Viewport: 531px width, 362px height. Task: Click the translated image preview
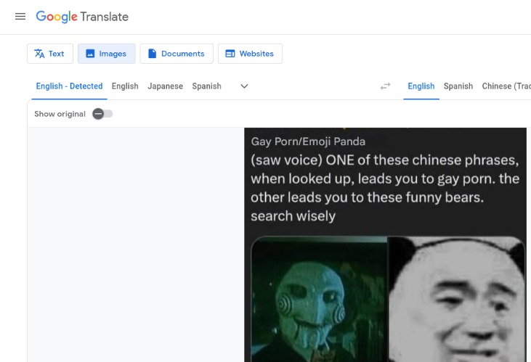[x=386, y=244]
